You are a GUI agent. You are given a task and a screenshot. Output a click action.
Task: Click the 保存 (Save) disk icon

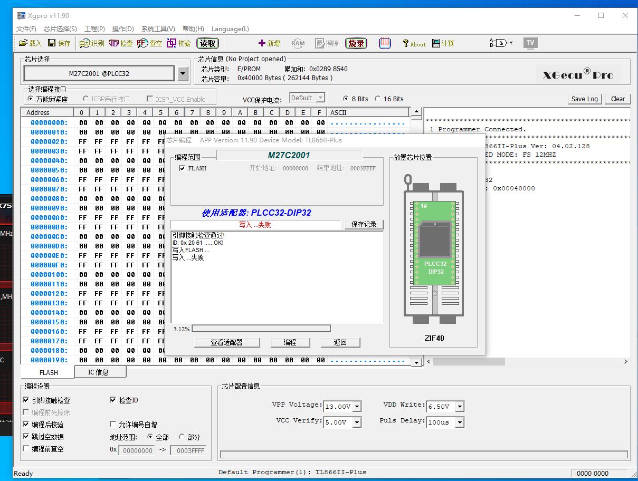[x=52, y=43]
